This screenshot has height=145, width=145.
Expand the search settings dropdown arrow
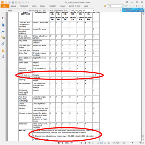pos(128,6)
